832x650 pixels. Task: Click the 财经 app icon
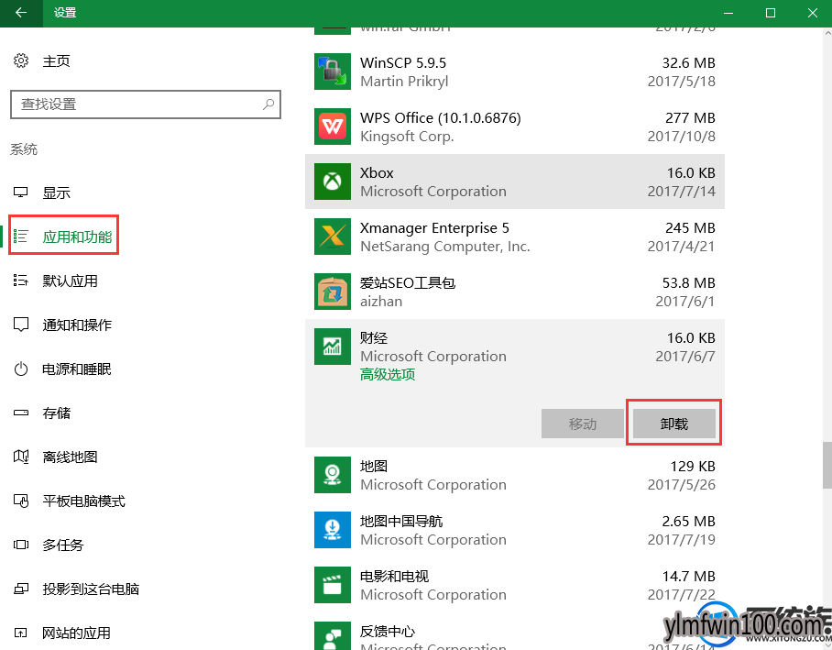click(x=333, y=347)
